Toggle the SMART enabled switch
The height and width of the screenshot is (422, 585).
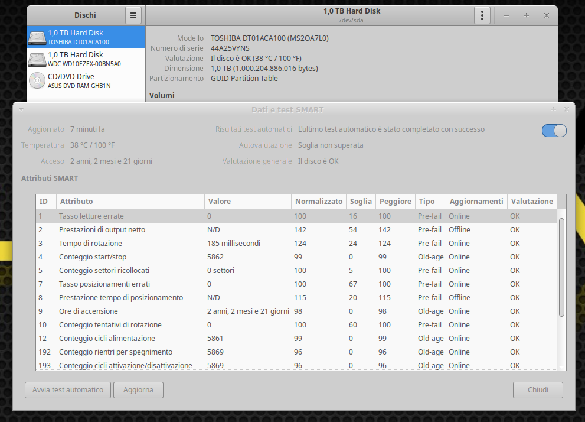554,131
